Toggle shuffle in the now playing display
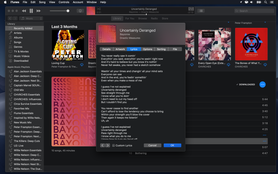The image size is (278, 174). (99, 9)
